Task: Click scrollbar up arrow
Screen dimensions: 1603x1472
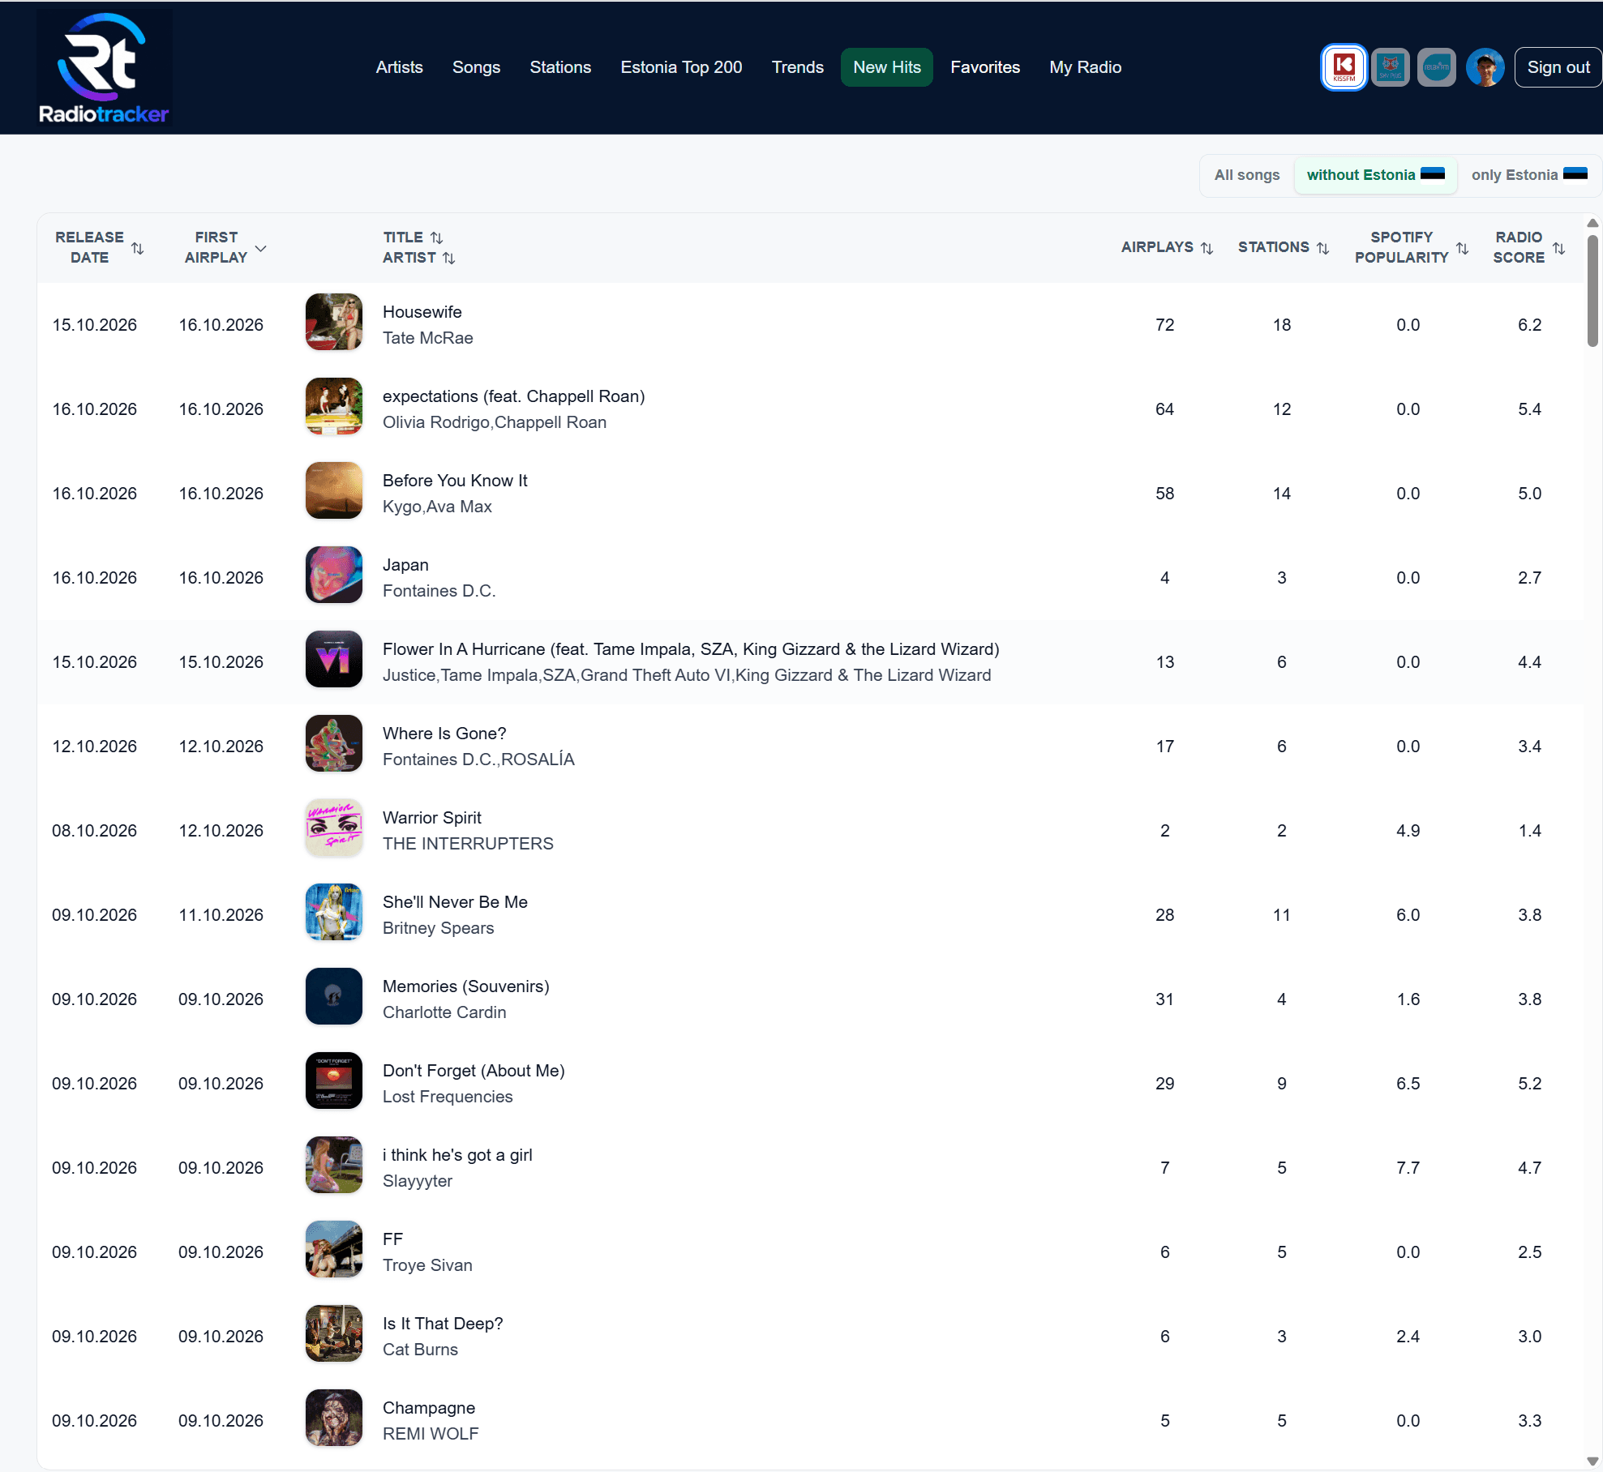Action: tap(1592, 223)
